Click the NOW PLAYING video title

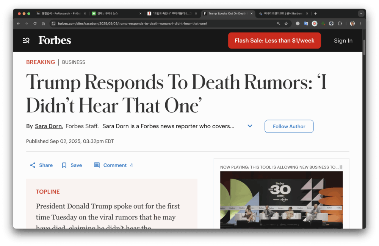tap(279, 167)
